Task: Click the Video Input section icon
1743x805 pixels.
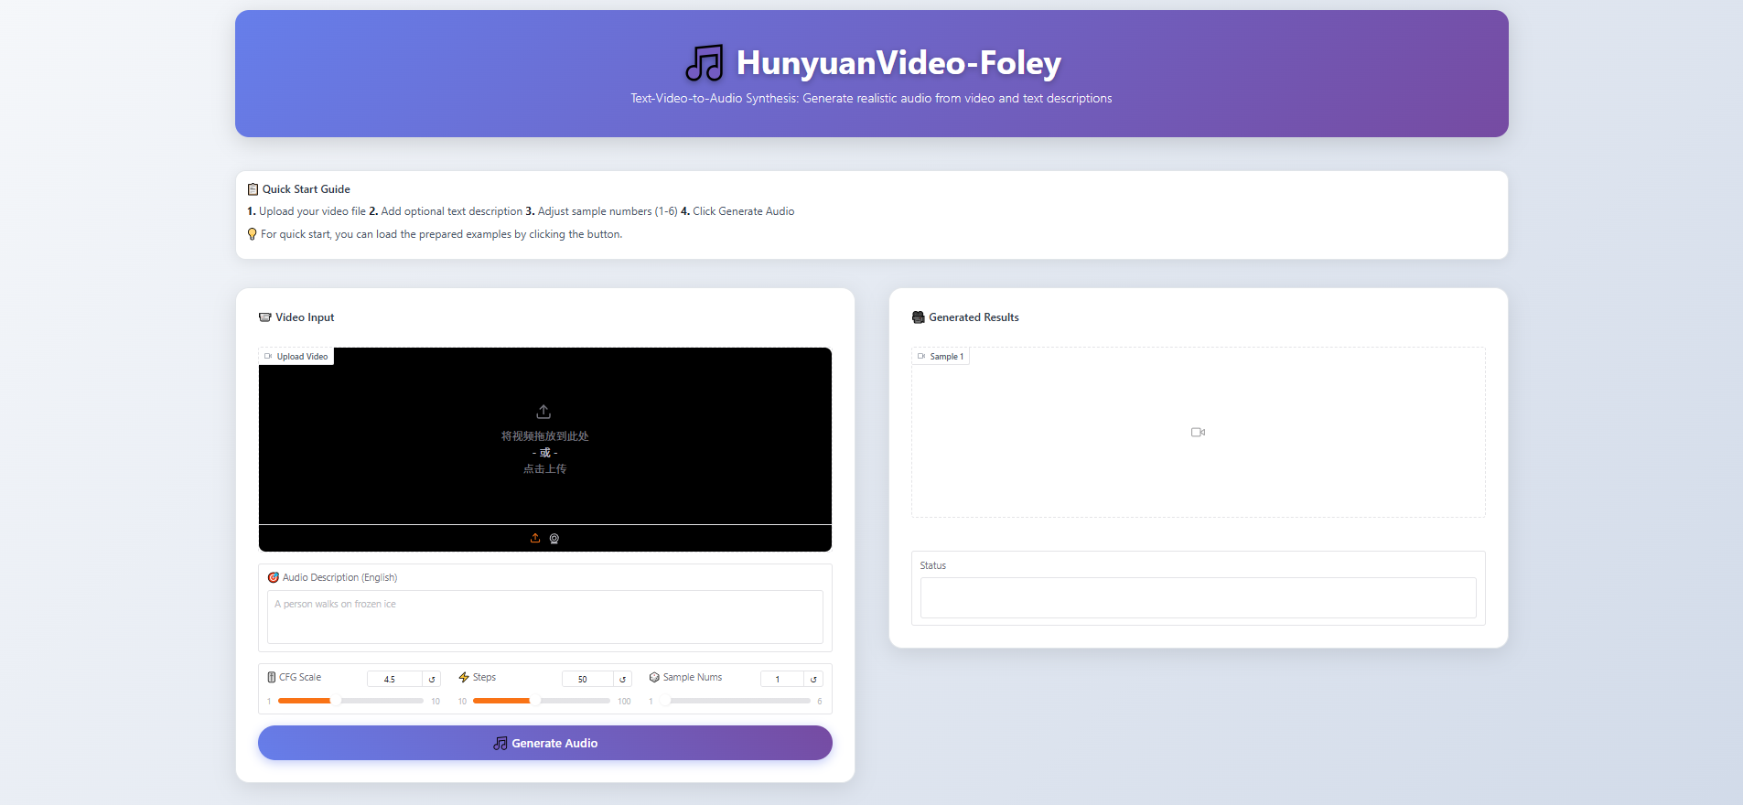Action: click(x=265, y=317)
